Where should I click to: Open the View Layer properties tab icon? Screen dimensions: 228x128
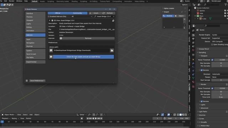click(x=193, y=43)
